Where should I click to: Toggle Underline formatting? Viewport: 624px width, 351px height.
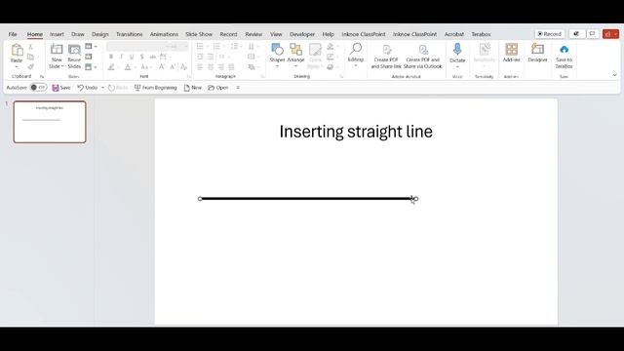[x=132, y=57]
